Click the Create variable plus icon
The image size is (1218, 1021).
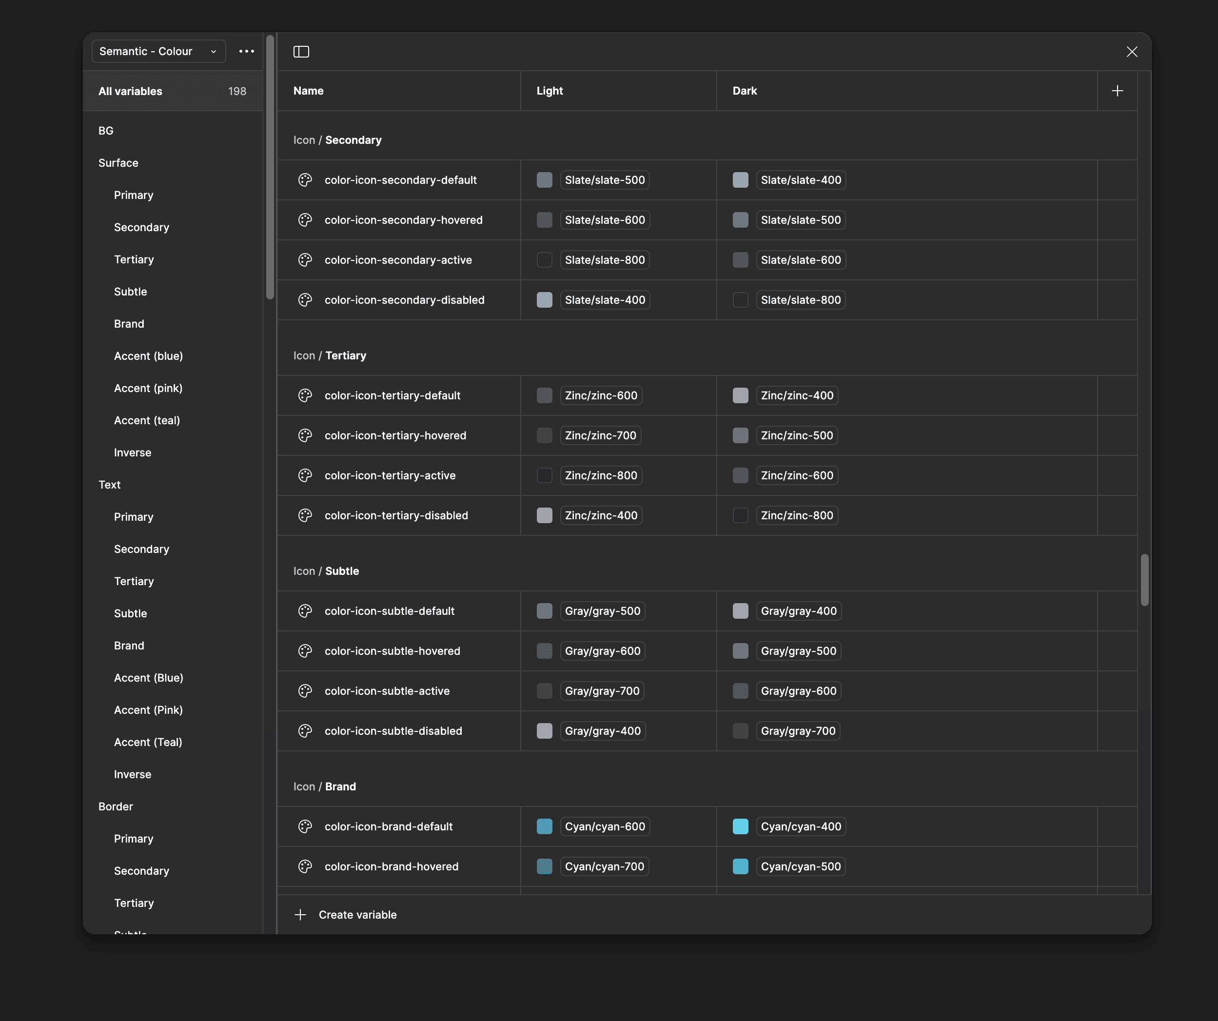tap(300, 915)
